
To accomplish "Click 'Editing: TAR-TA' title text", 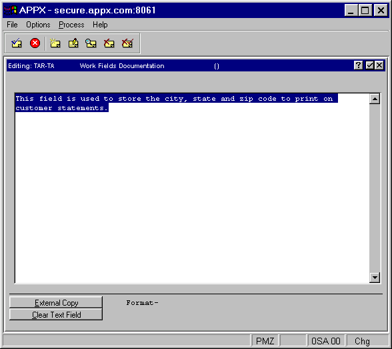I will [x=31, y=66].
